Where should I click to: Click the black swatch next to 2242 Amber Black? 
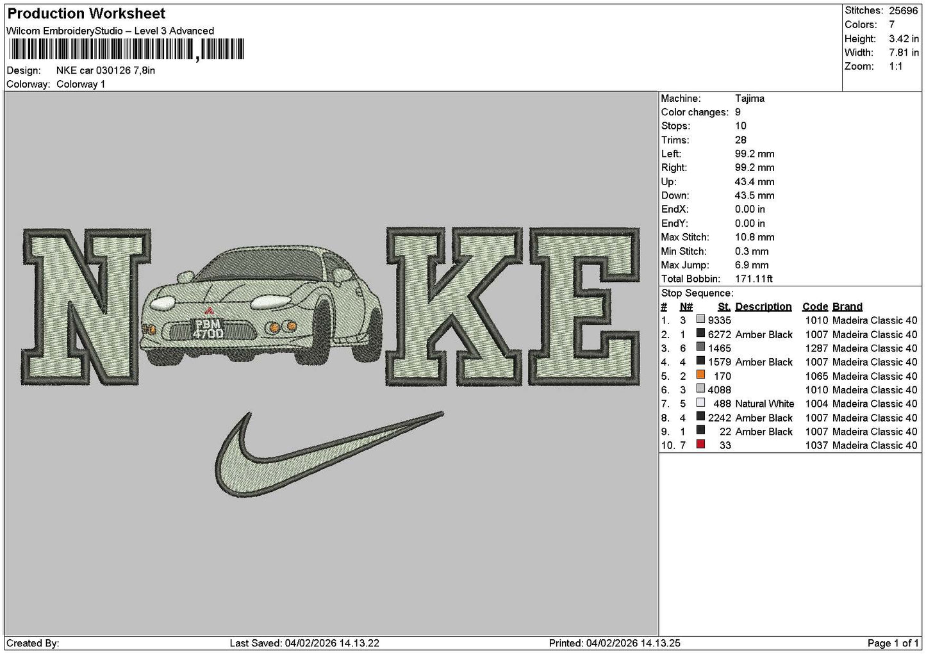(x=700, y=418)
